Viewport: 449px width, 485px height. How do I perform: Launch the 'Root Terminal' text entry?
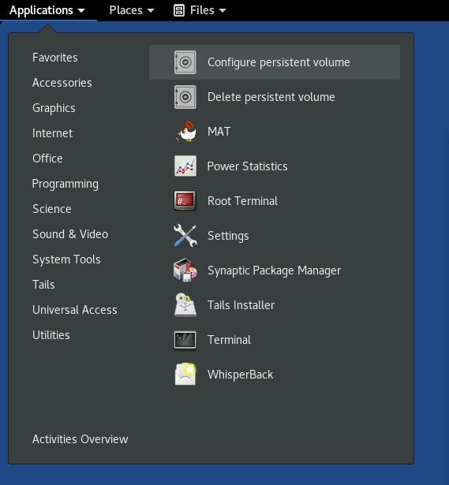coord(242,201)
